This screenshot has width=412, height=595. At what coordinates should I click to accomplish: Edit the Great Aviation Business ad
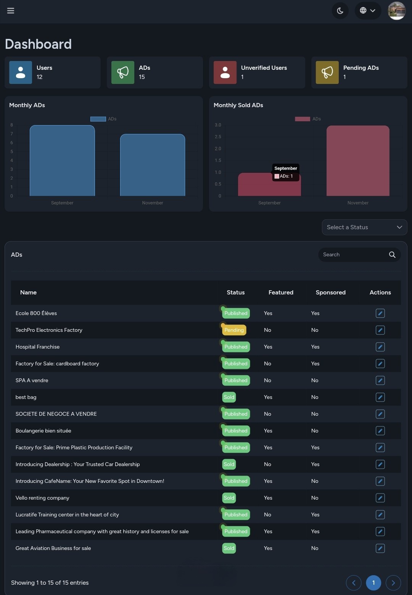[x=380, y=548]
